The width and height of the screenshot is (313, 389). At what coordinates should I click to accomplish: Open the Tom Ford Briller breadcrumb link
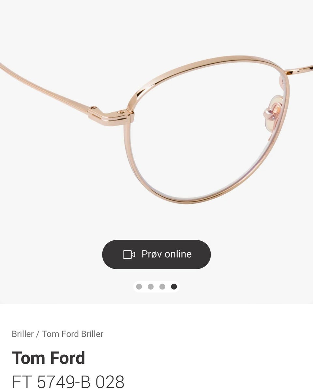(73, 334)
